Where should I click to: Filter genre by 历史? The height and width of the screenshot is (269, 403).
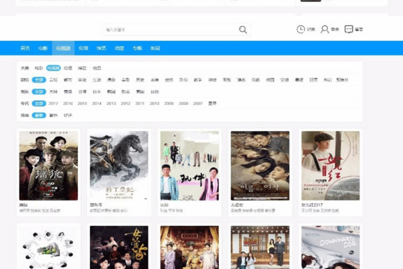coord(140,80)
